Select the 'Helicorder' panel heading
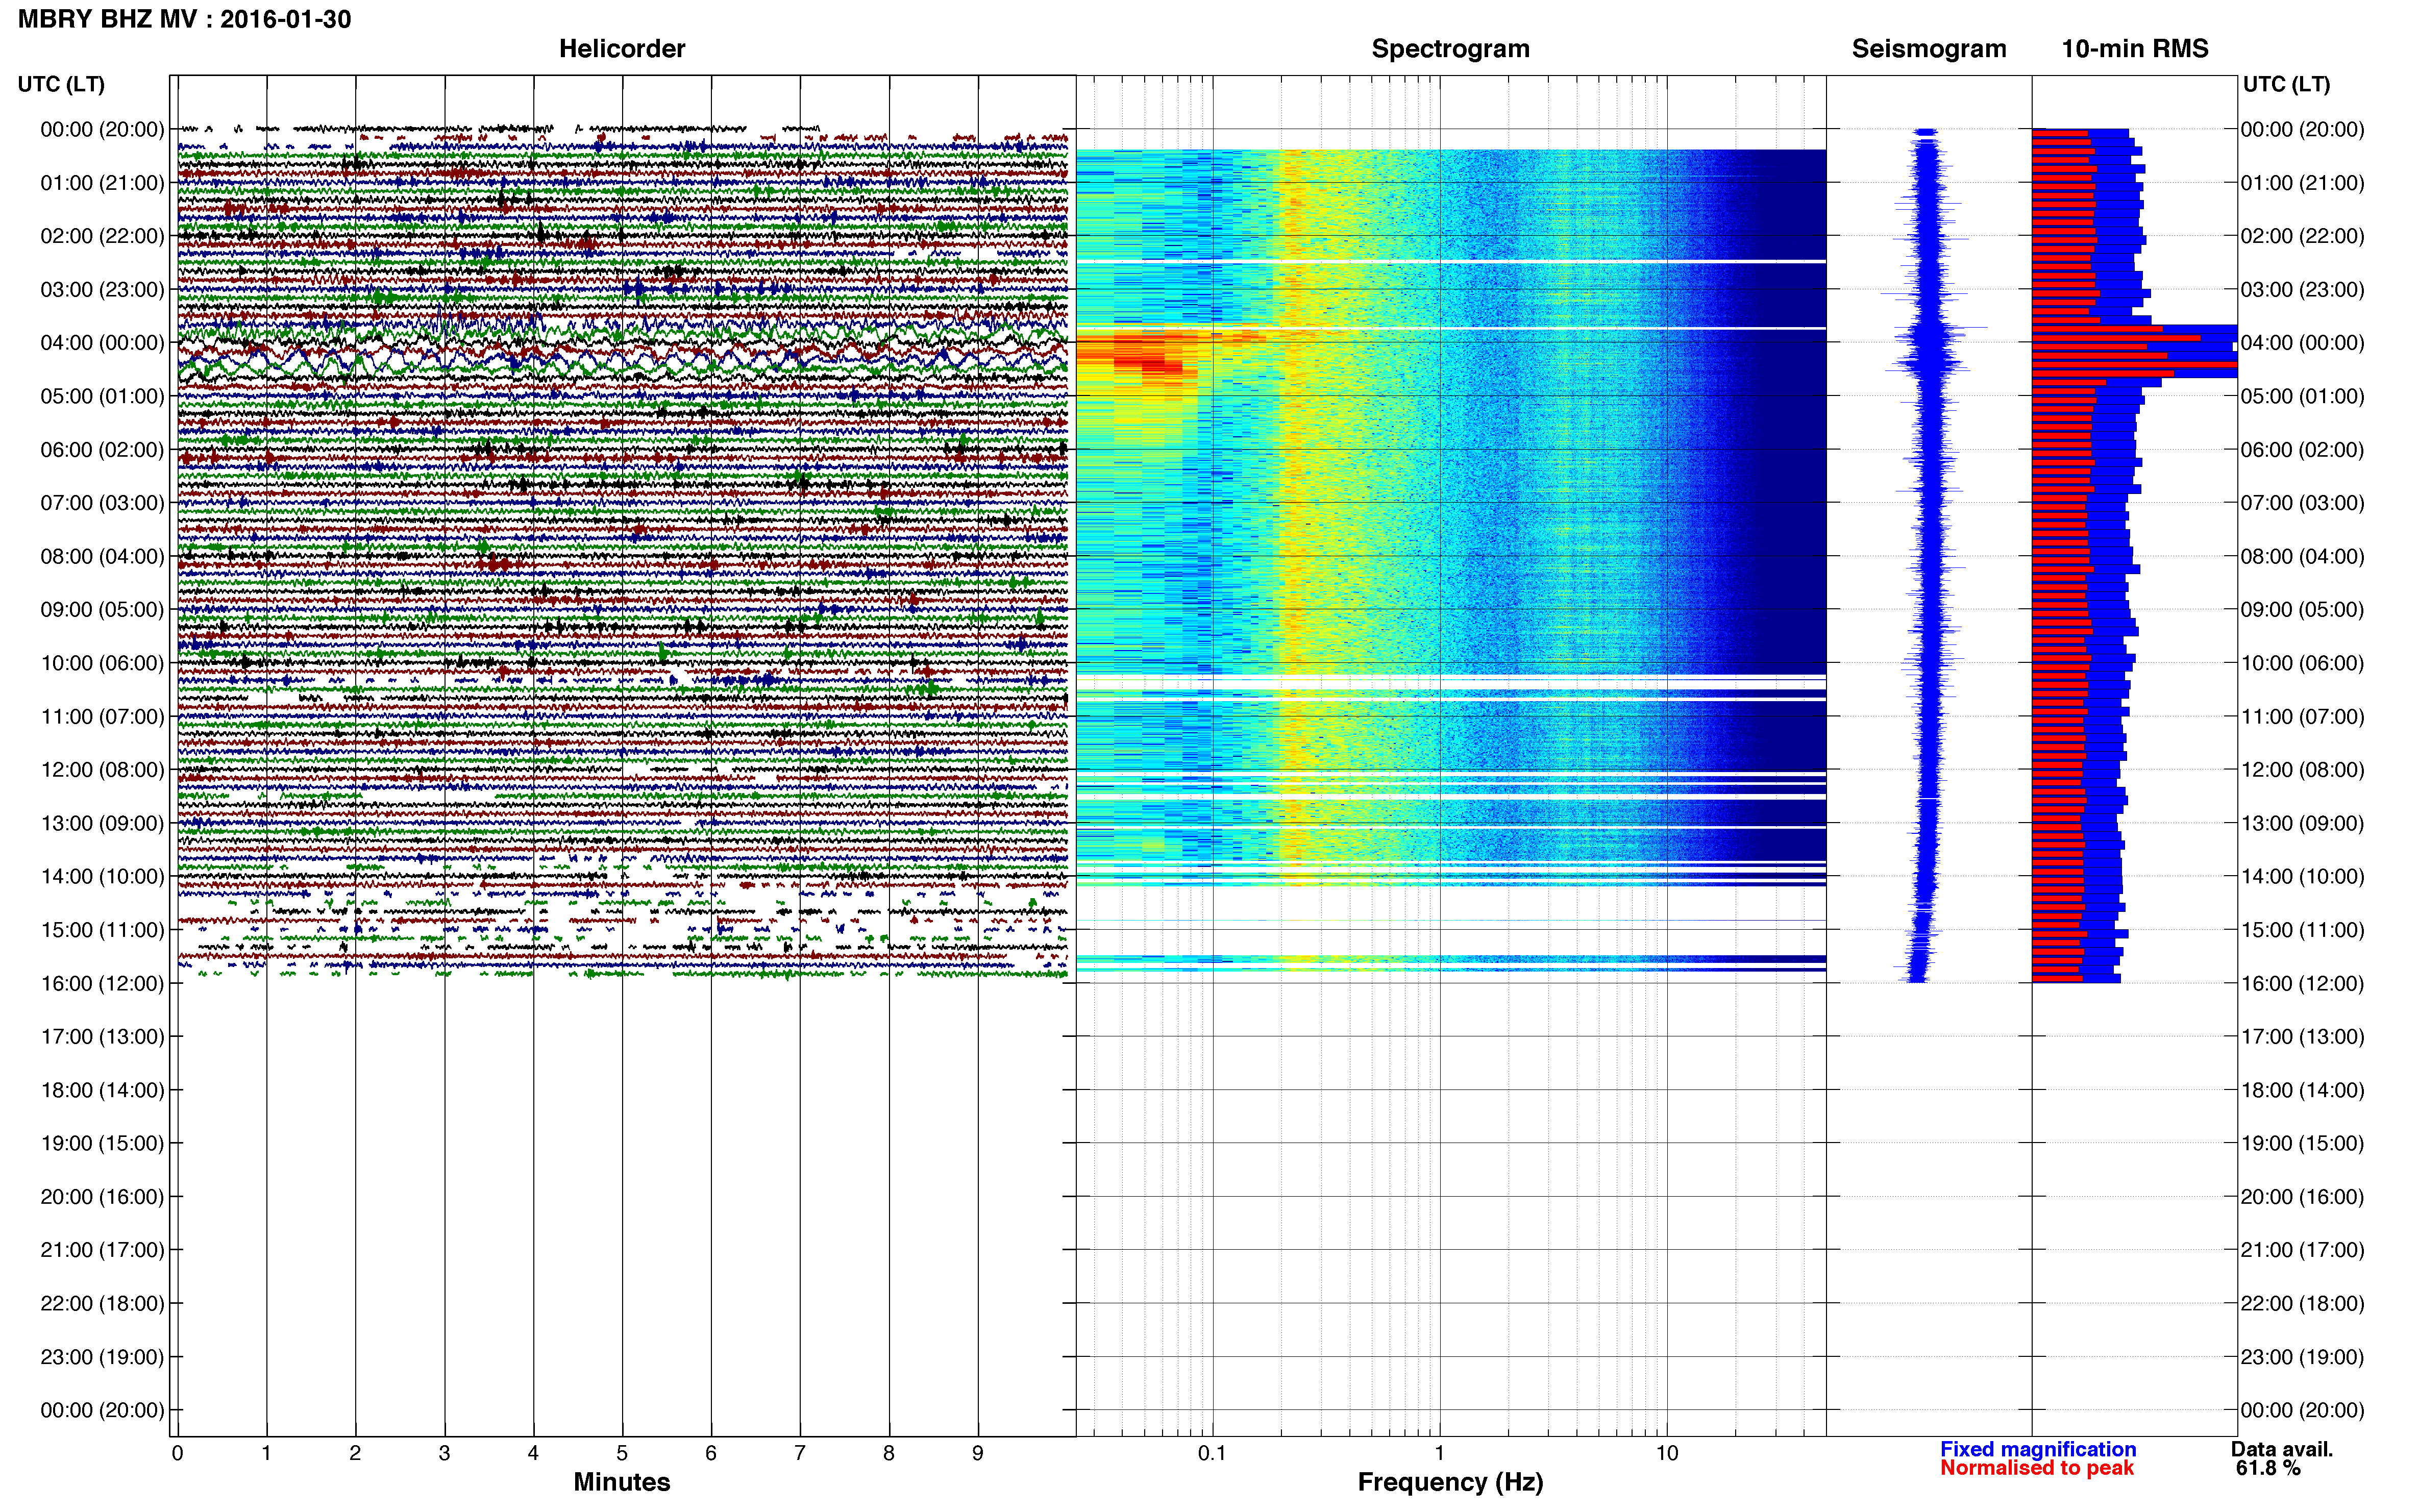 click(x=622, y=49)
